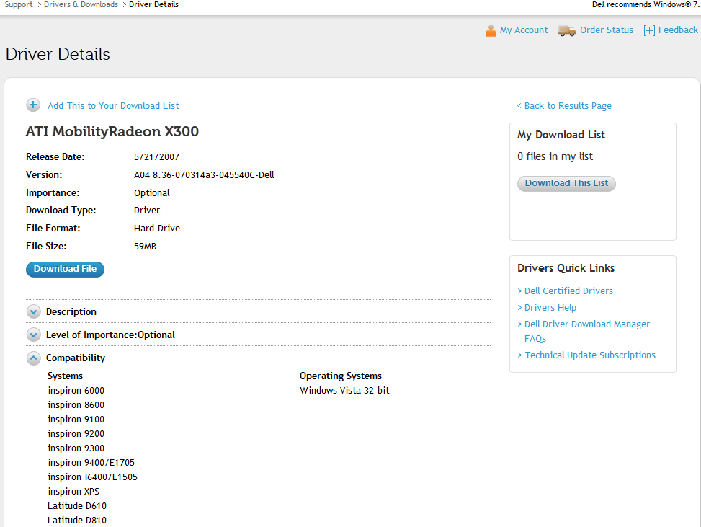
Task: Click the Description section heading
Action: pyautogui.click(x=71, y=312)
